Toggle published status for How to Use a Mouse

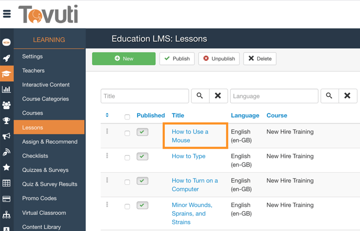point(142,132)
